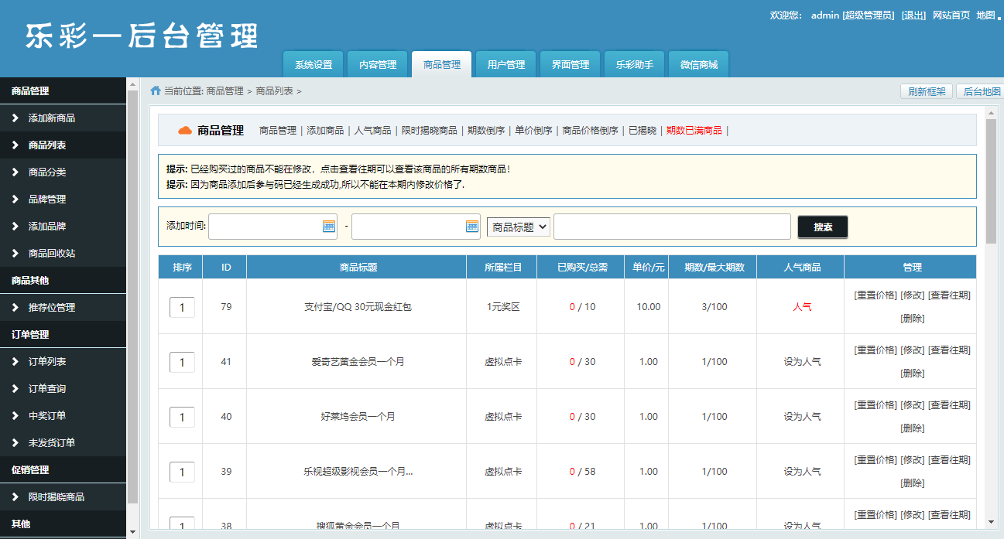This screenshot has height=539, width=1004.
Task: Click the arrow icon next to 限时揭晓商品
Action: click(15, 497)
